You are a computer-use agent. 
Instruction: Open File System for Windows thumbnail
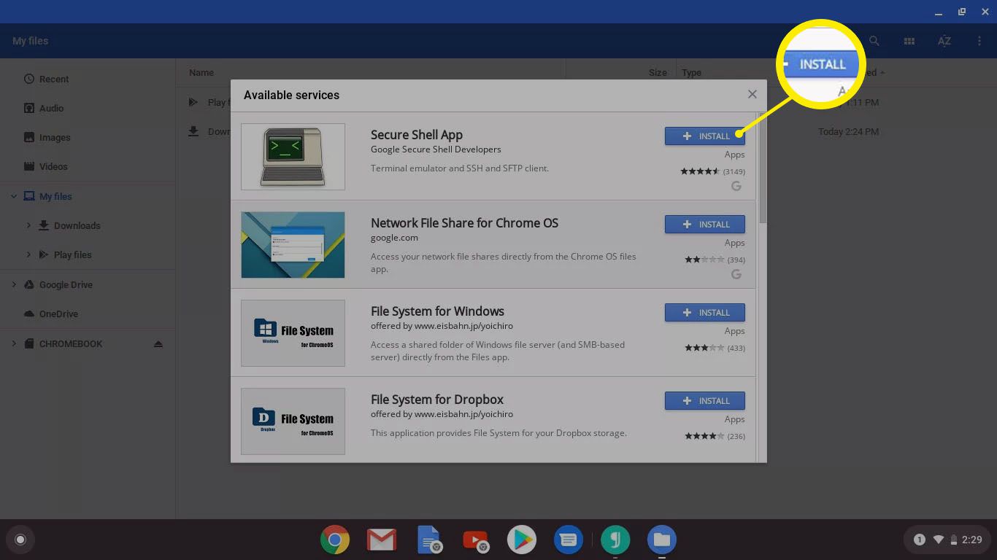pyautogui.click(x=293, y=333)
